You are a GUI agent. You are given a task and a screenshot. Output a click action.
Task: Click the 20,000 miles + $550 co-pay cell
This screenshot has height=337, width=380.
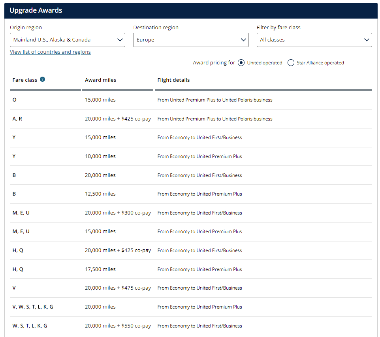(x=118, y=326)
